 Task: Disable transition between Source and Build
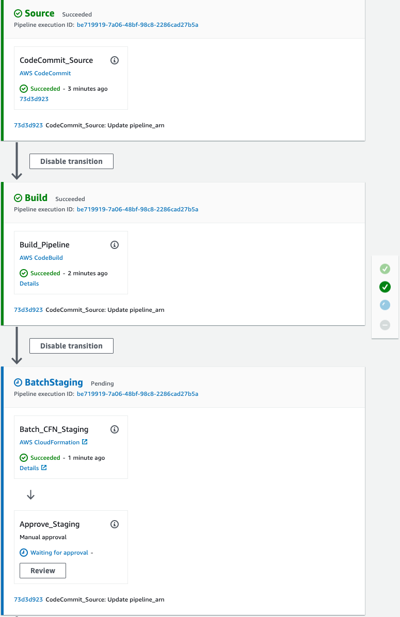tap(71, 161)
